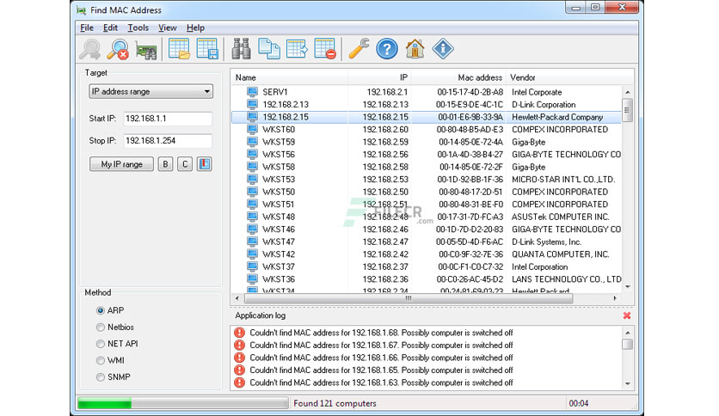Open settings with the wrench icon
719x416 pixels.
pyautogui.click(x=359, y=49)
